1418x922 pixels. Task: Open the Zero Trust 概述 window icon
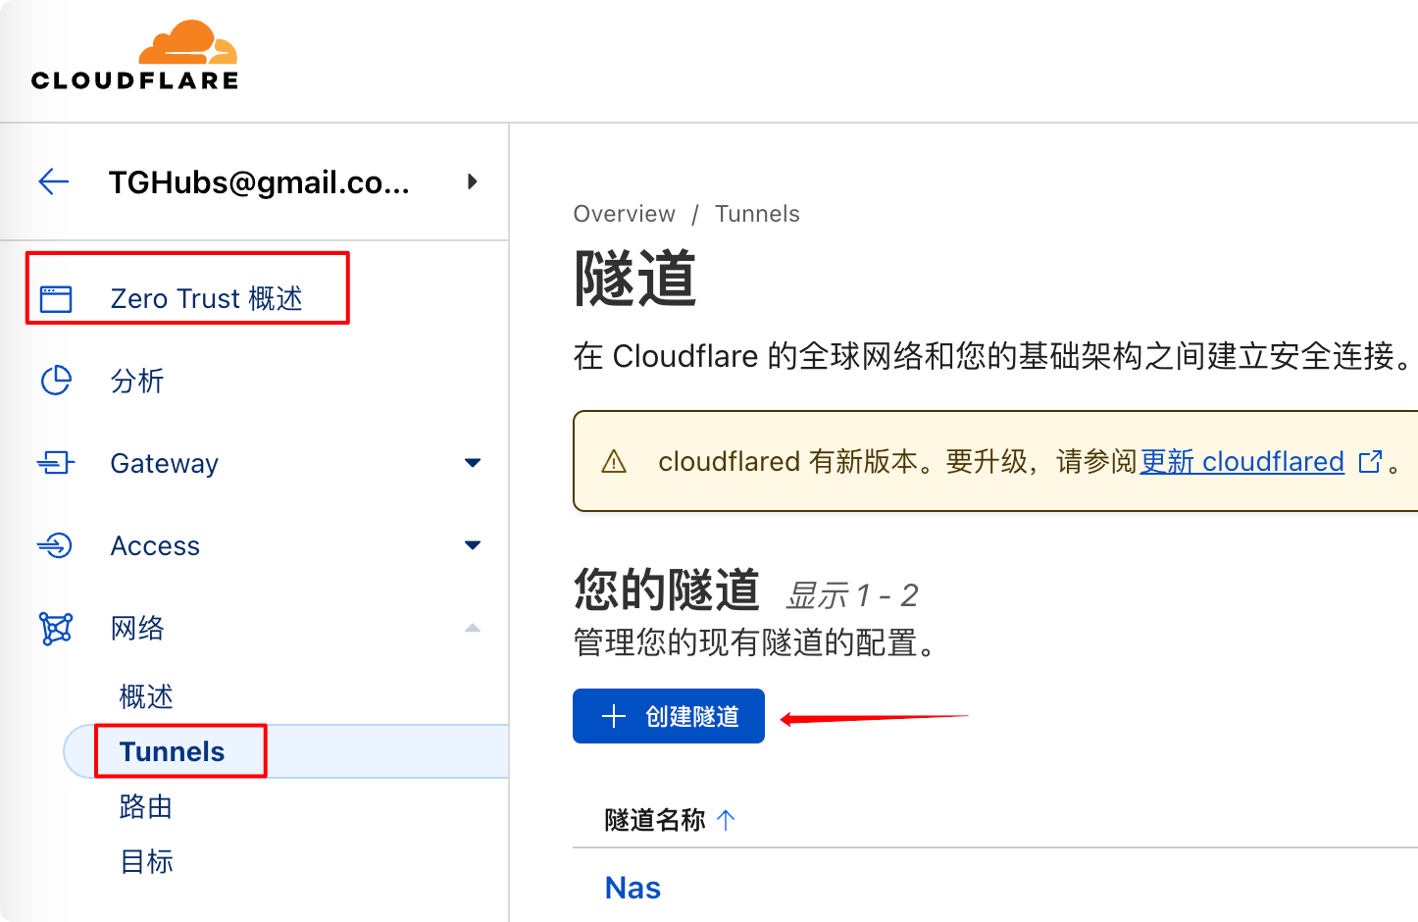pyautogui.click(x=56, y=298)
